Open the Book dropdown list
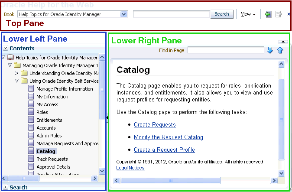The width and height of the screenshot is (292, 192). coord(123,14)
